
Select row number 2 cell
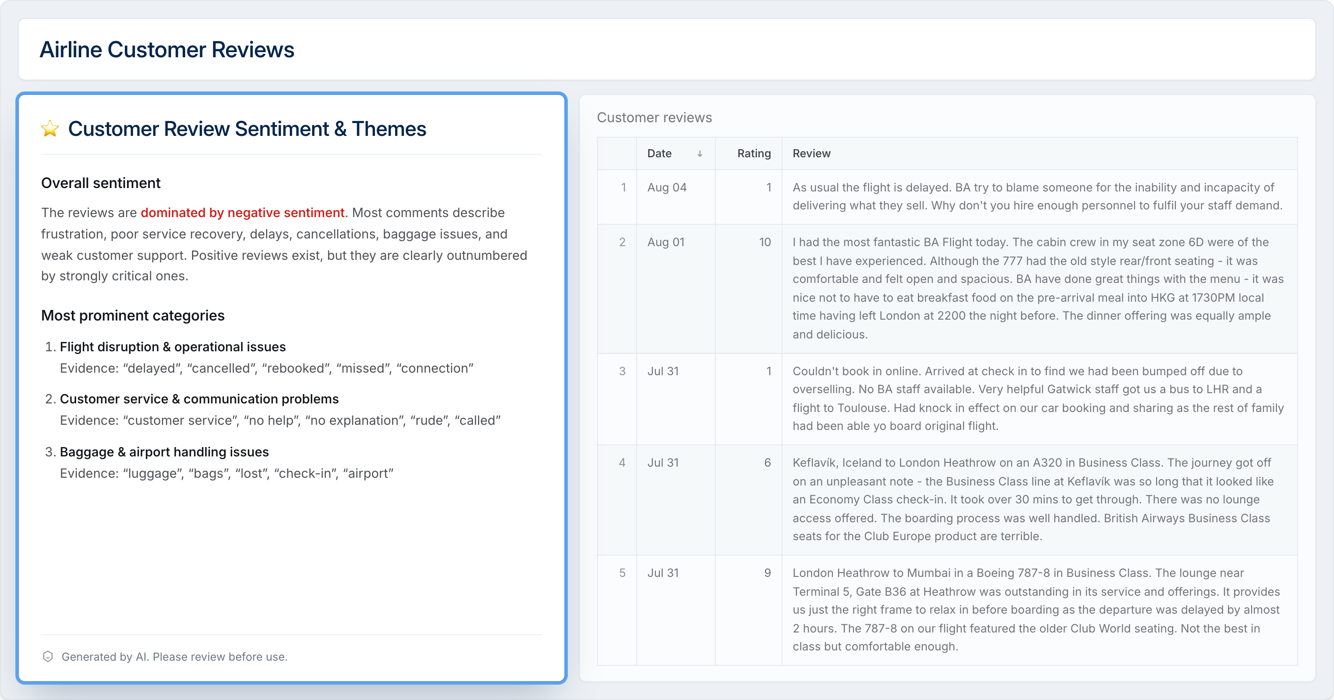(x=617, y=289)
